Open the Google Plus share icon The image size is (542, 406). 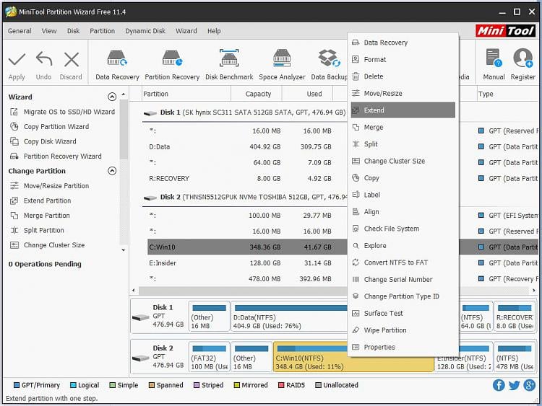[529, 385]
